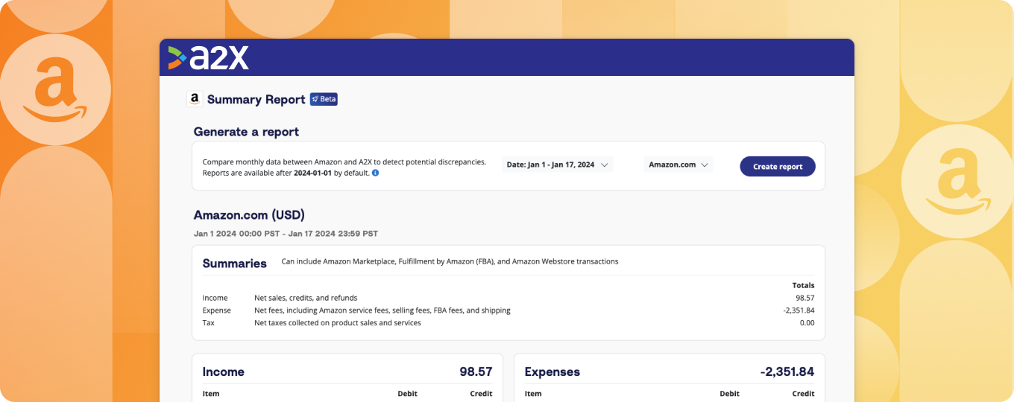This screenshot has height=402, width=1014.
Task: Select the Summary Report page title
Action: coord(256,99)
